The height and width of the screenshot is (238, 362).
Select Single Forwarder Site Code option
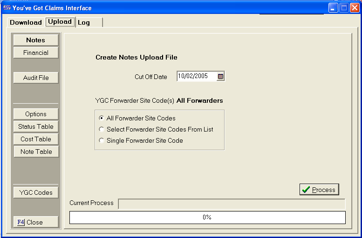[102, 140]
